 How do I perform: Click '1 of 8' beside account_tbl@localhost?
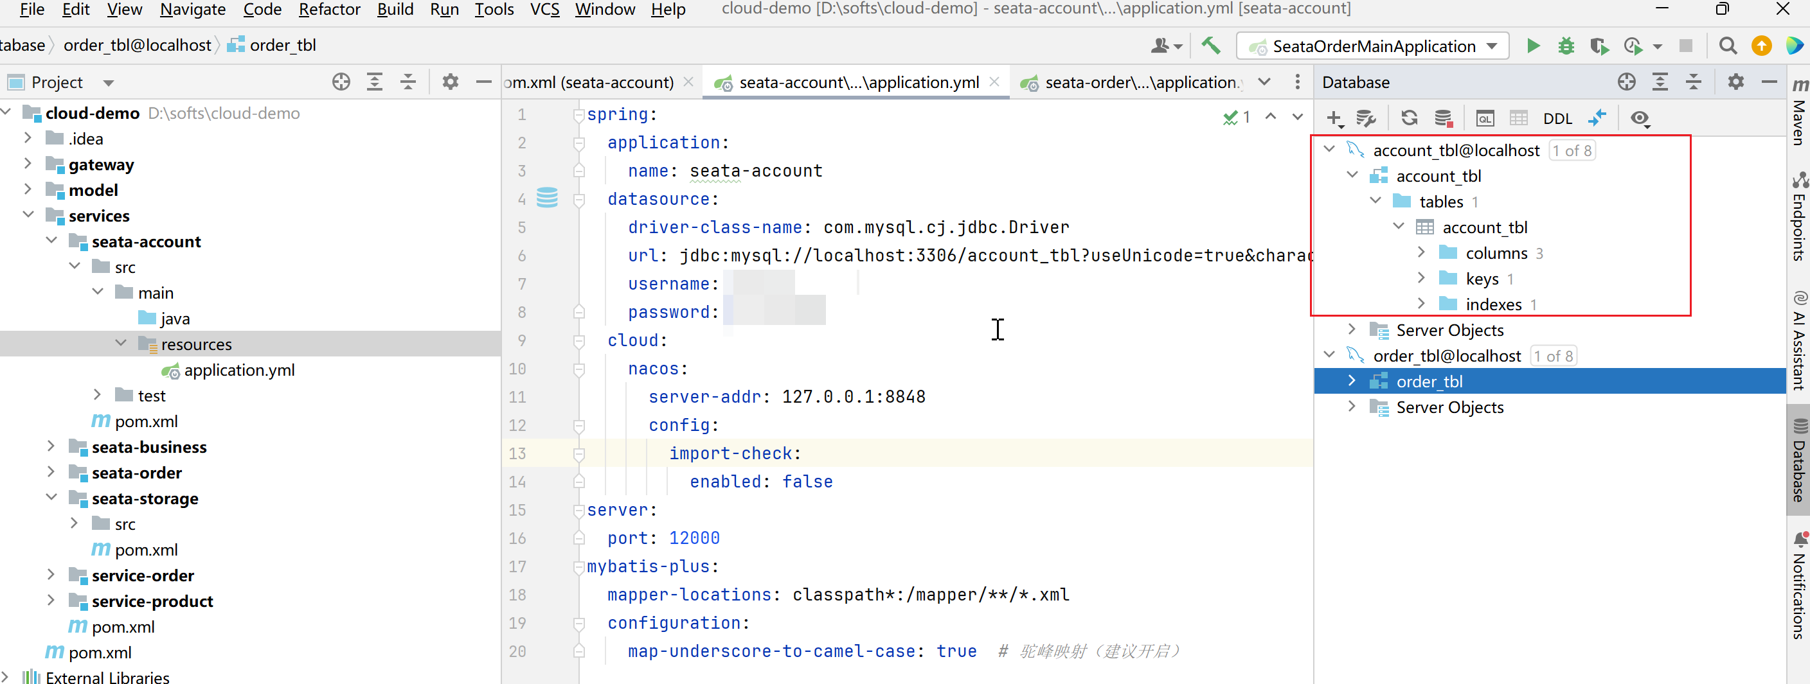[x=1572, y=150]
